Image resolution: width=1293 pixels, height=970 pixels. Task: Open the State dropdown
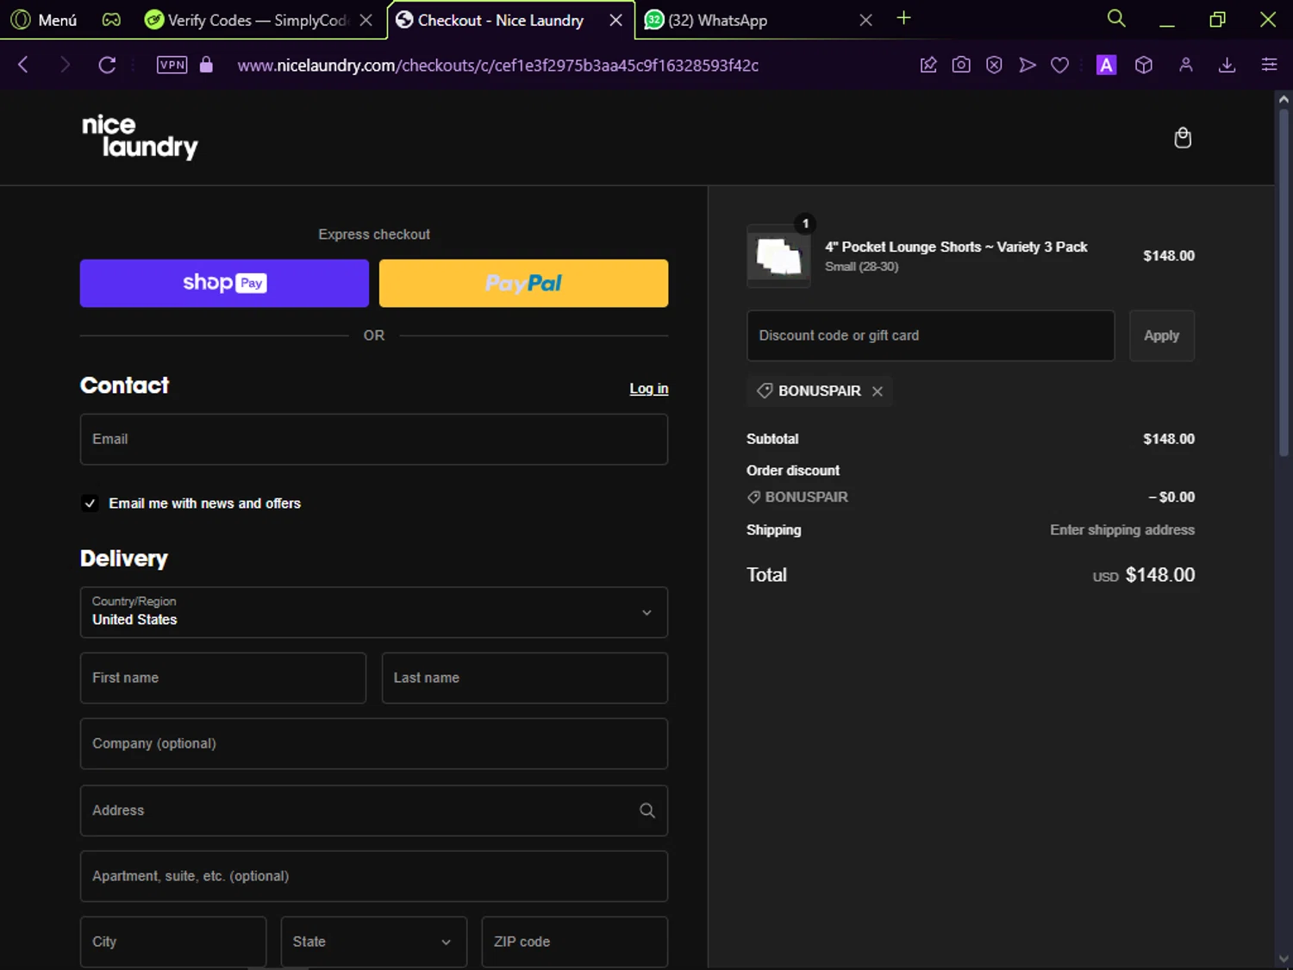tap(374, 942)
